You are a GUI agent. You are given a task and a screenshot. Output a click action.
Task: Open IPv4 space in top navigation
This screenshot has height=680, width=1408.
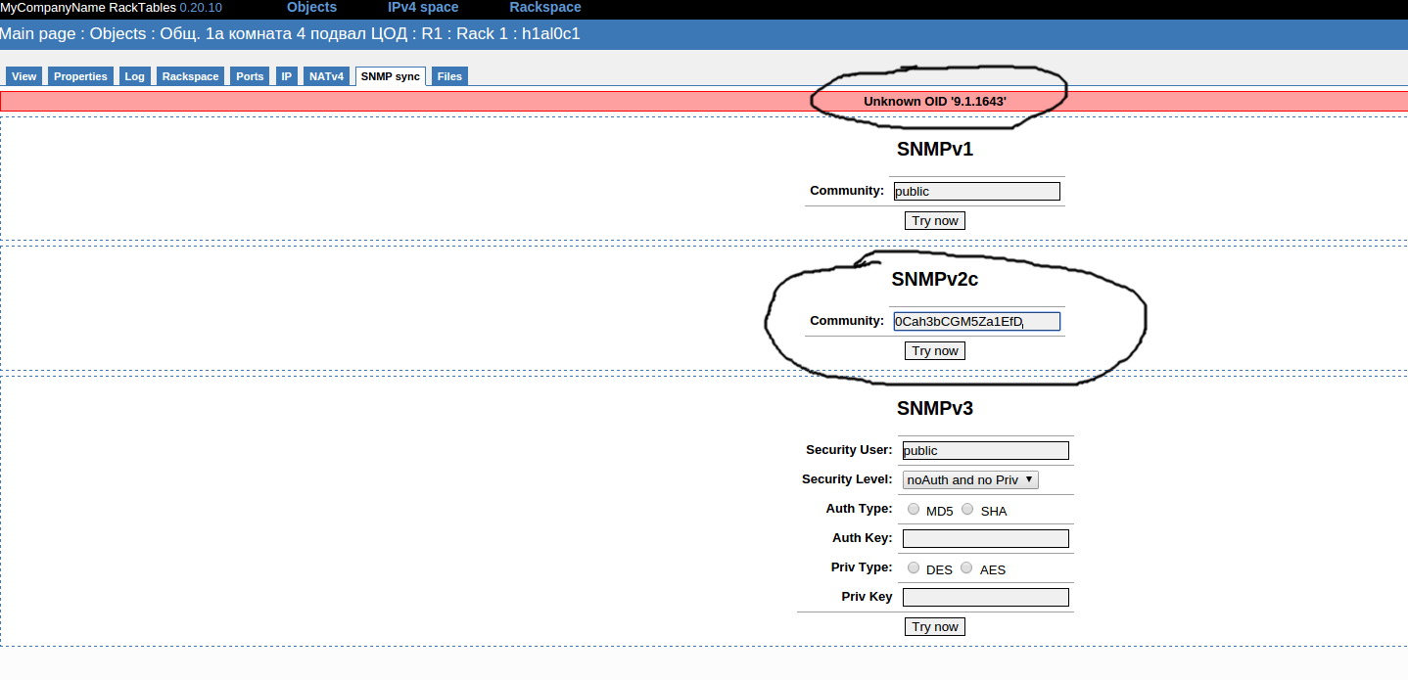[423, 8]
